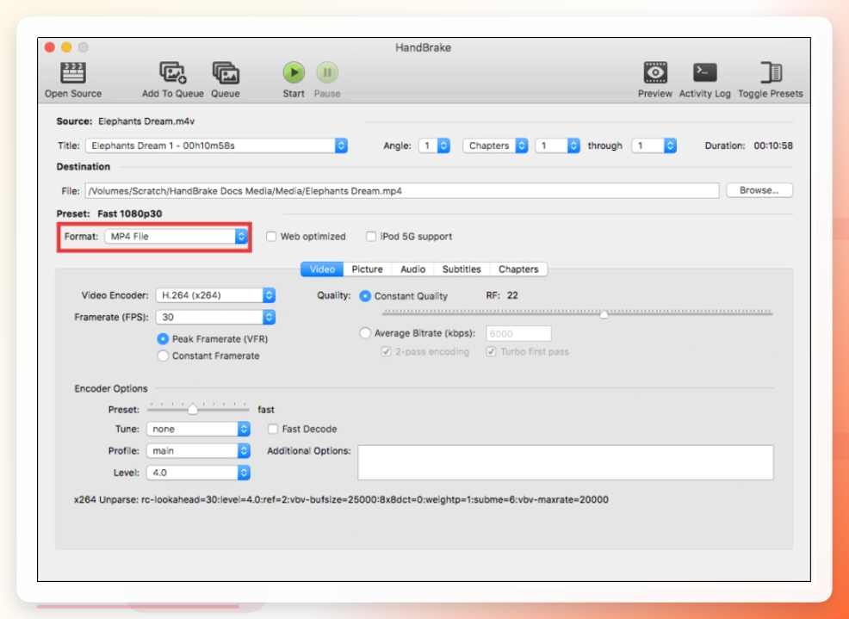Screen dimensions: 849x619
Task: Open the Queue icon
Action: coord(226,72)
